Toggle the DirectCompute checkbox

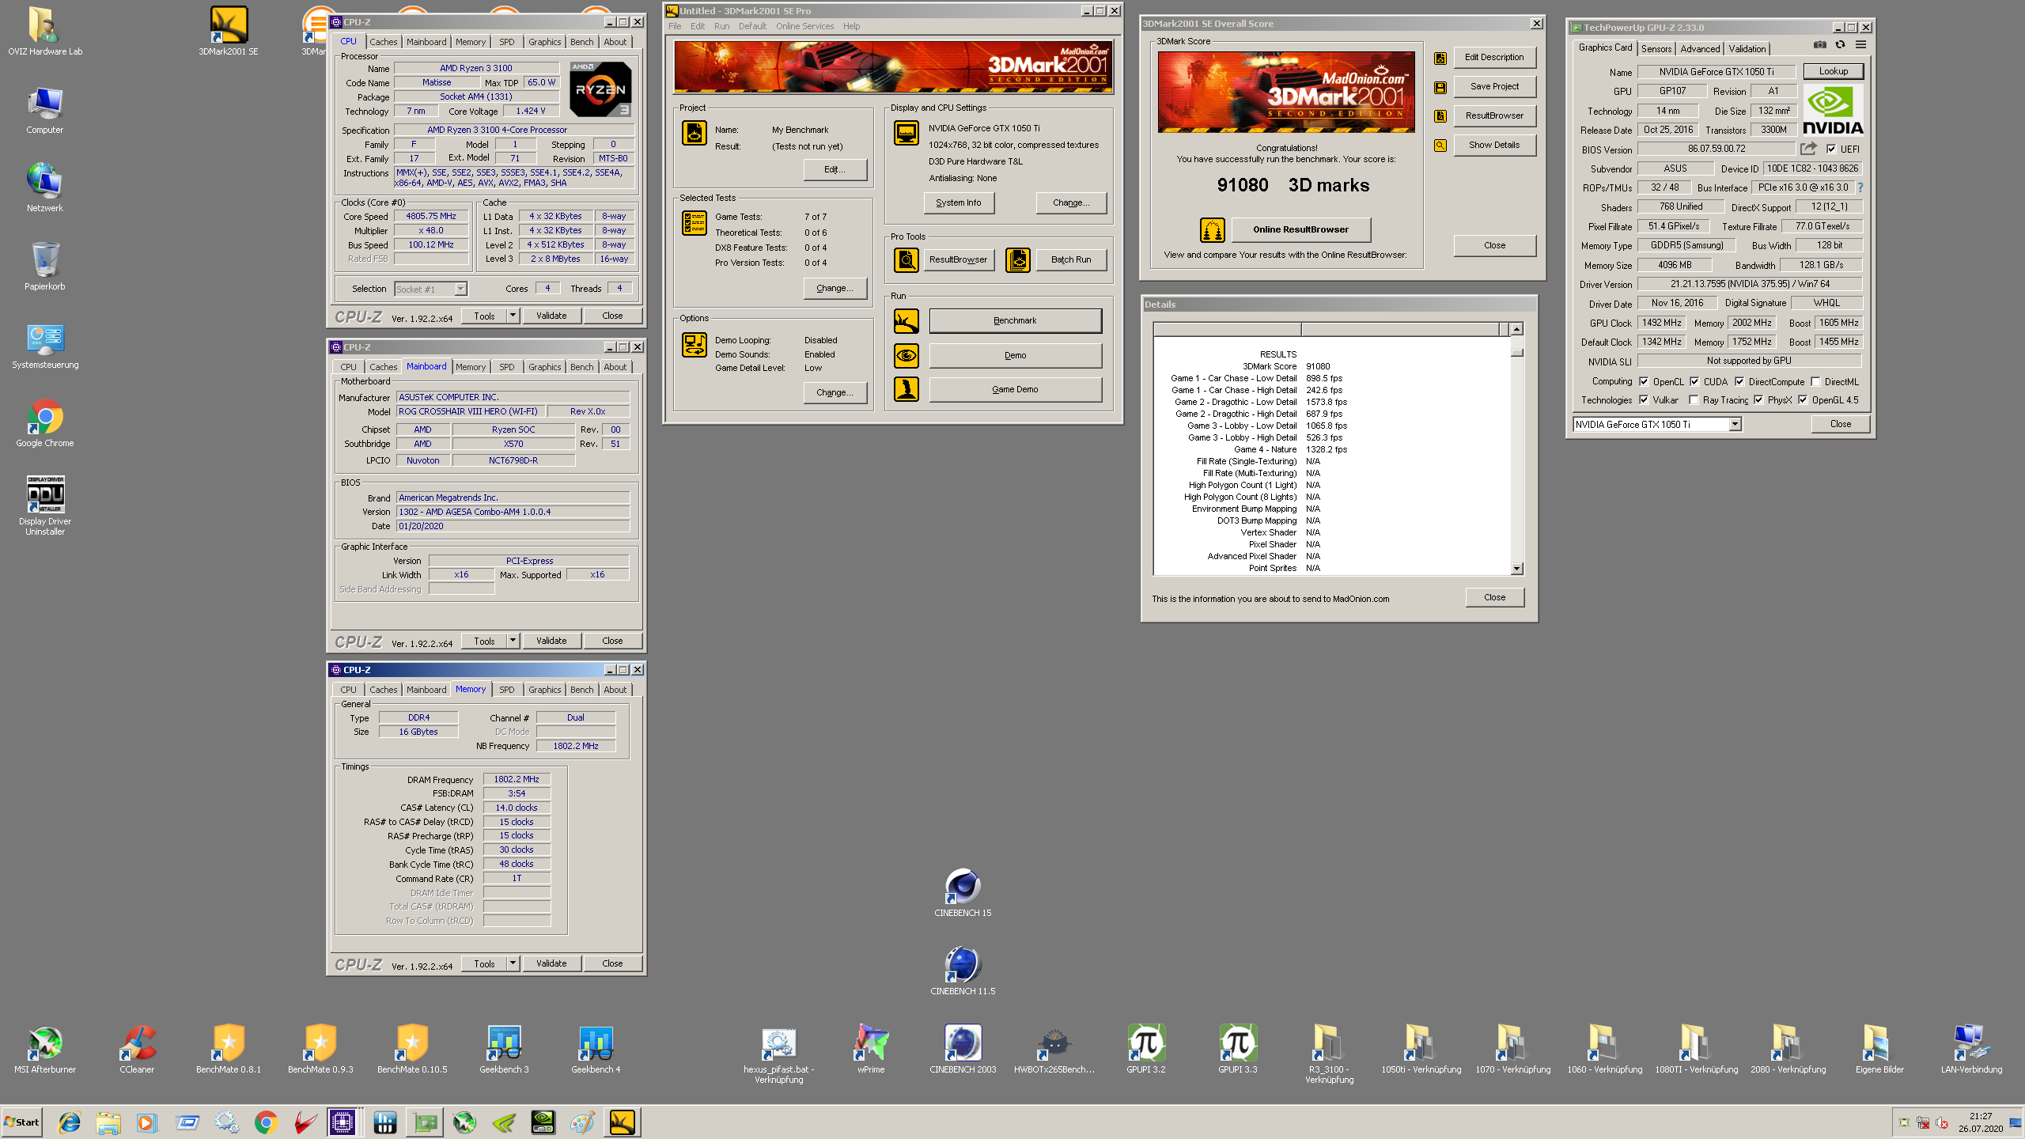pos(1739,381)
